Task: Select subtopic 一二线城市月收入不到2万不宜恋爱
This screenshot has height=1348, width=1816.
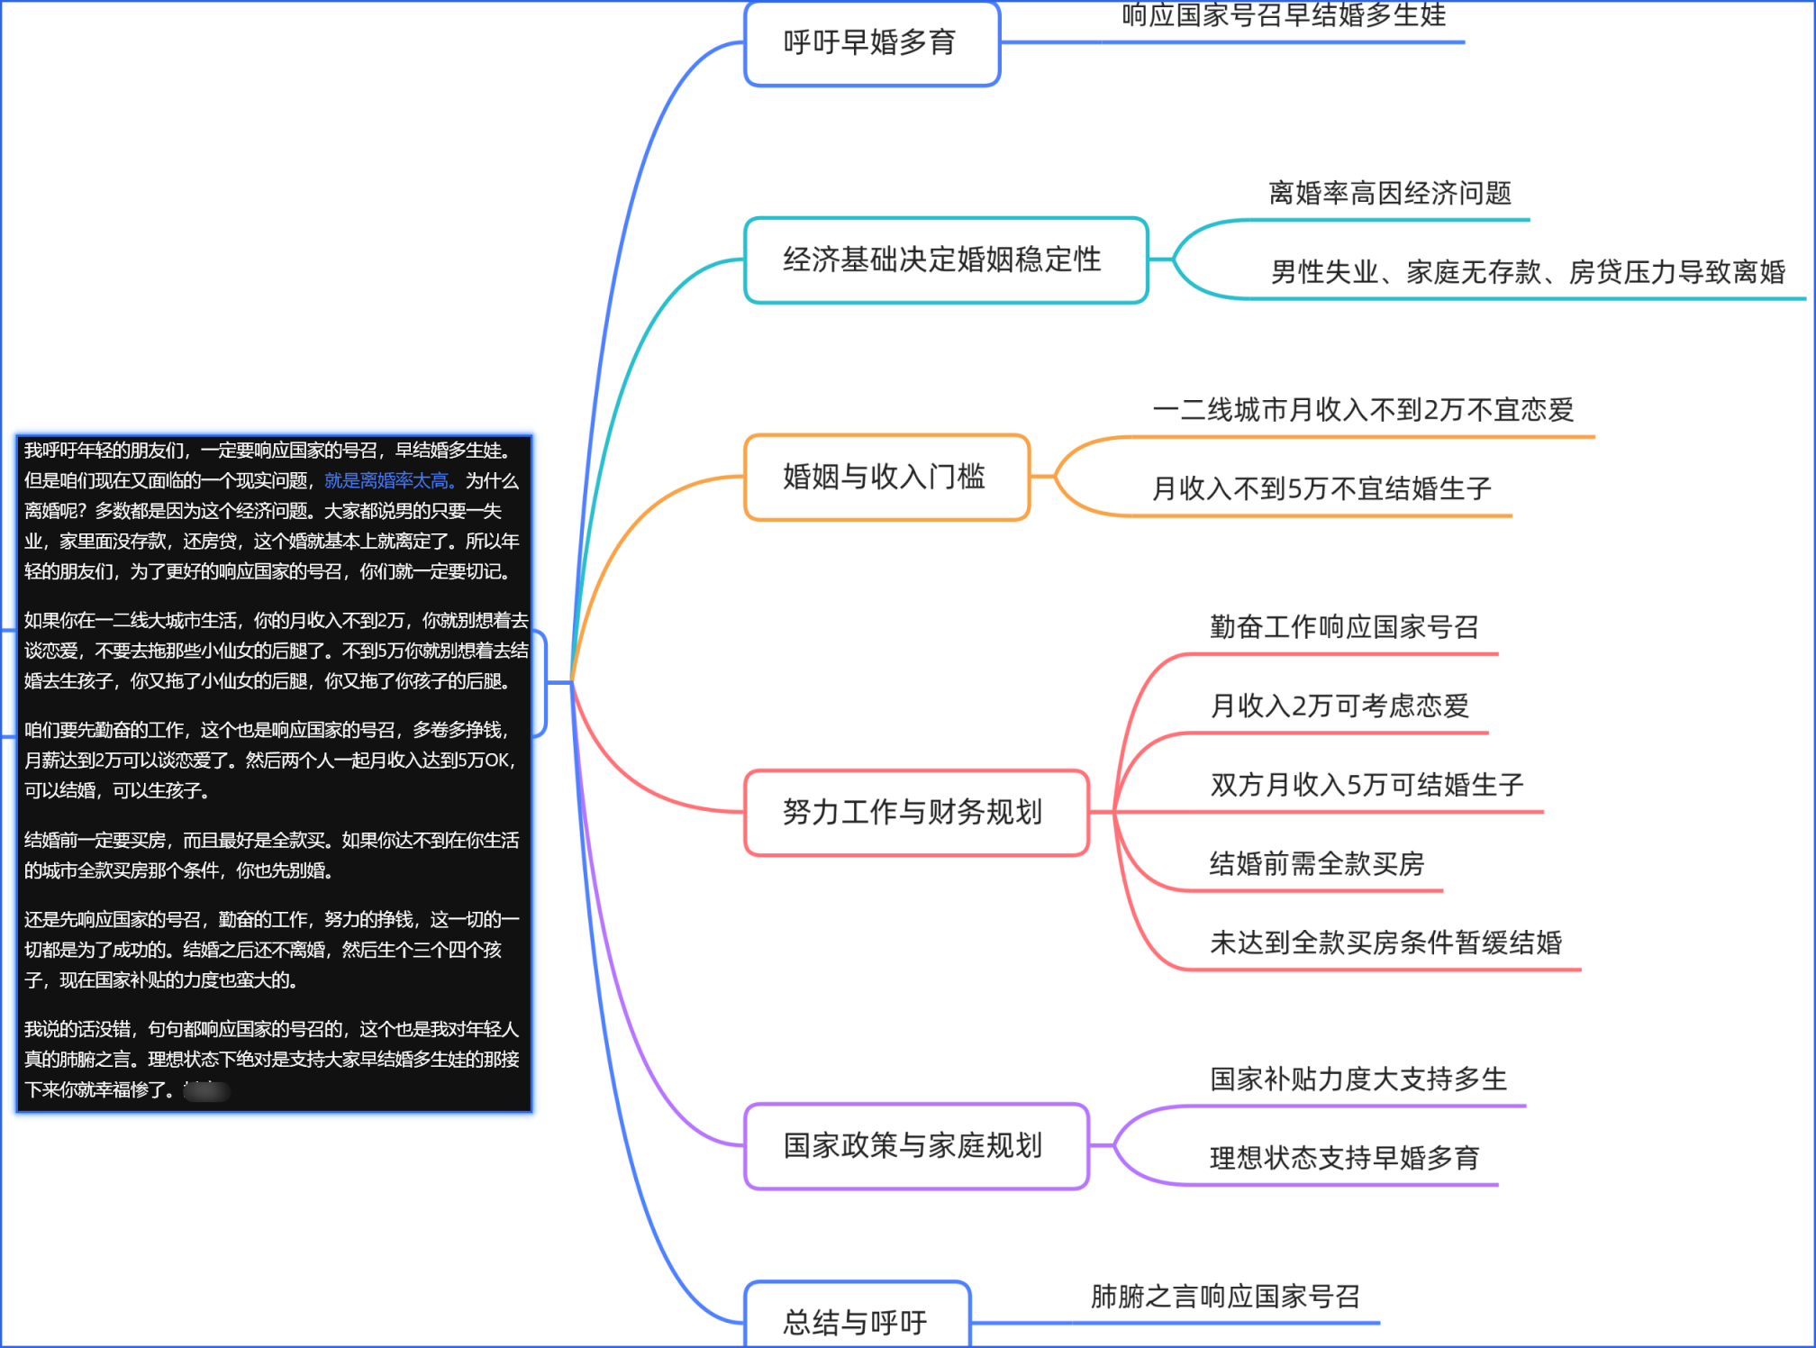Action: pos(1362,410)
